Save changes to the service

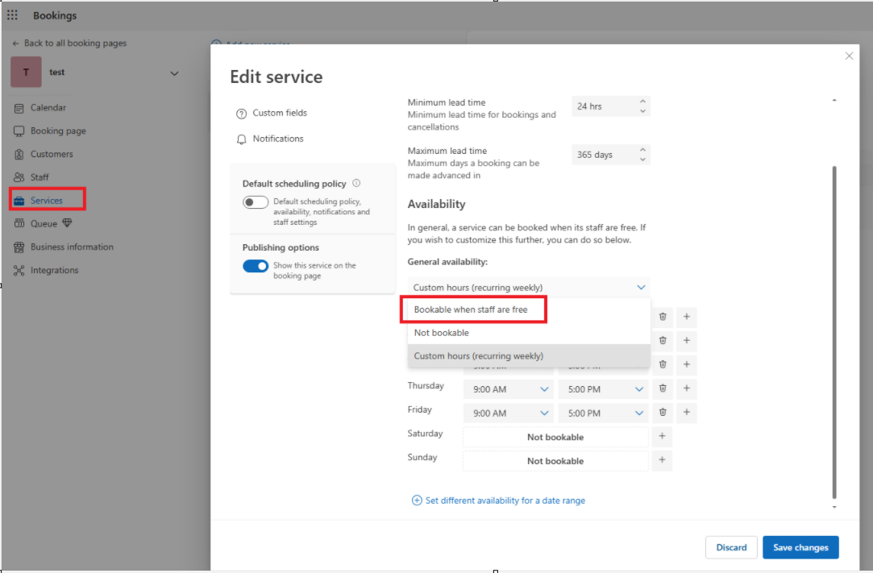(800, 547)
